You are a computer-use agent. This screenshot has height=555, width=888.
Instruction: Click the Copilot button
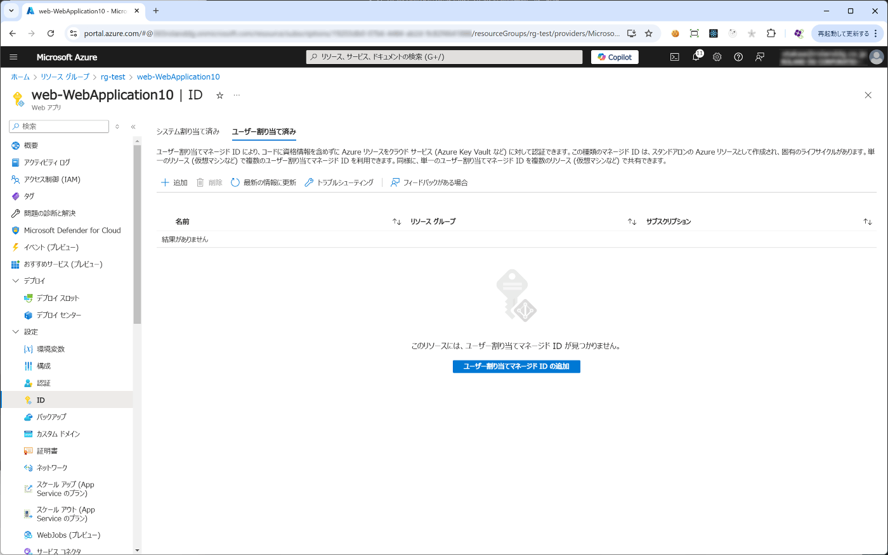click(615, 57)
